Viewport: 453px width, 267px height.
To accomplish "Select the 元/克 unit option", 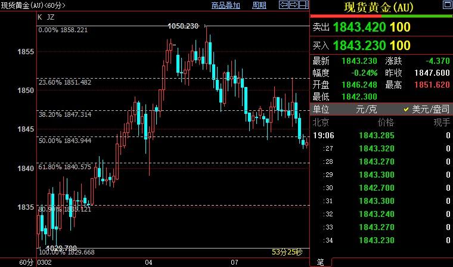I will 367,109.
